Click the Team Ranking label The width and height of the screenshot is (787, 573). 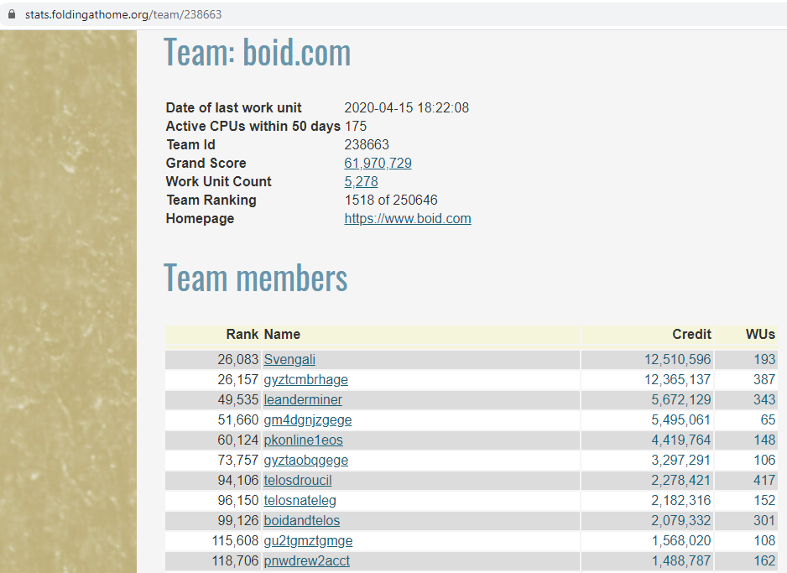click(211, 201)
